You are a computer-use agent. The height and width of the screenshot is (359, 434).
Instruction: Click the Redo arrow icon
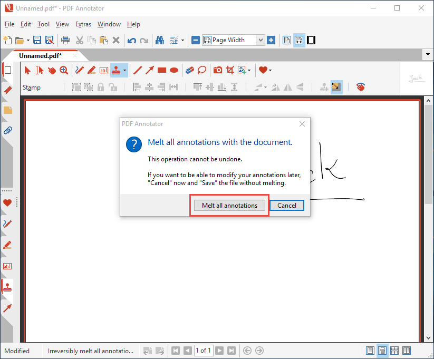pyautogui.click(x=144, y=41)
